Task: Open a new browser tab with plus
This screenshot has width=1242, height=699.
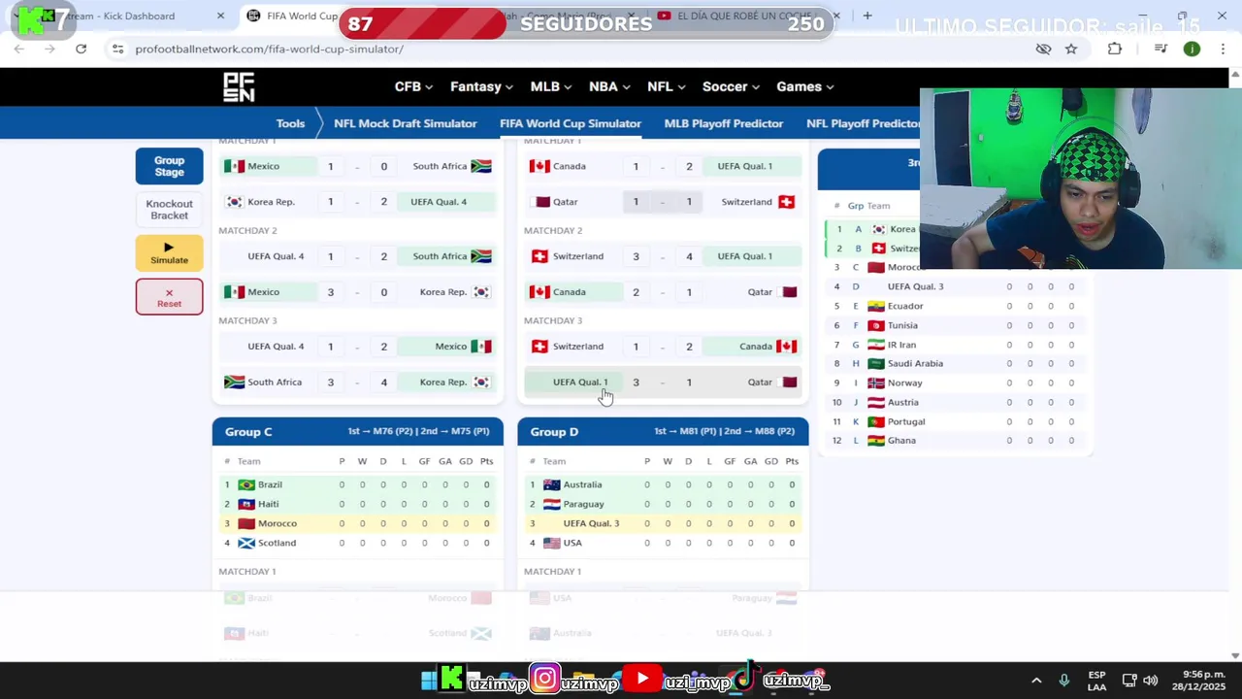Action: (x=867, y=16)
